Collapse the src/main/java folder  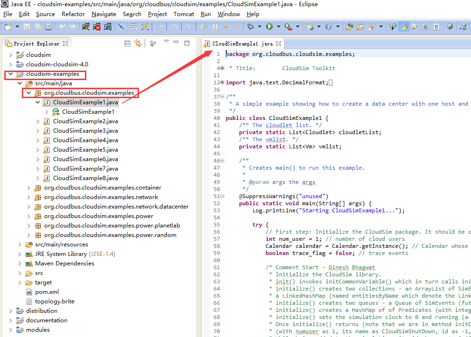[20, 83]
